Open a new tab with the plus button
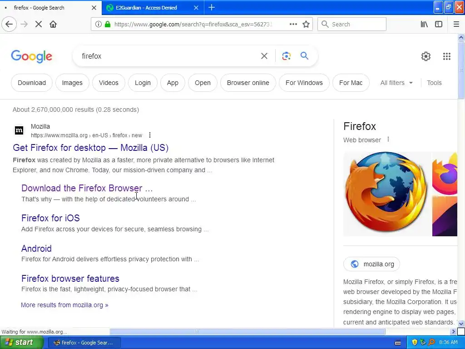 pyautogui.click(x=212, y=7)
